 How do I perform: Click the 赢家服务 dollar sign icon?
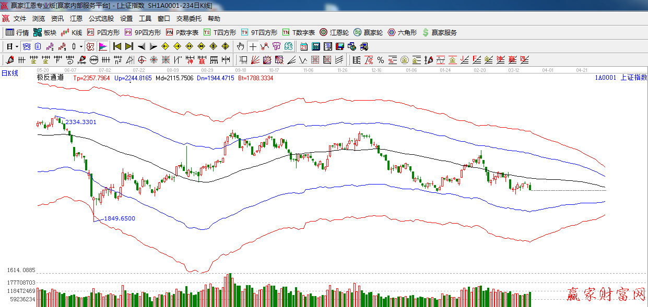point(426,32)
